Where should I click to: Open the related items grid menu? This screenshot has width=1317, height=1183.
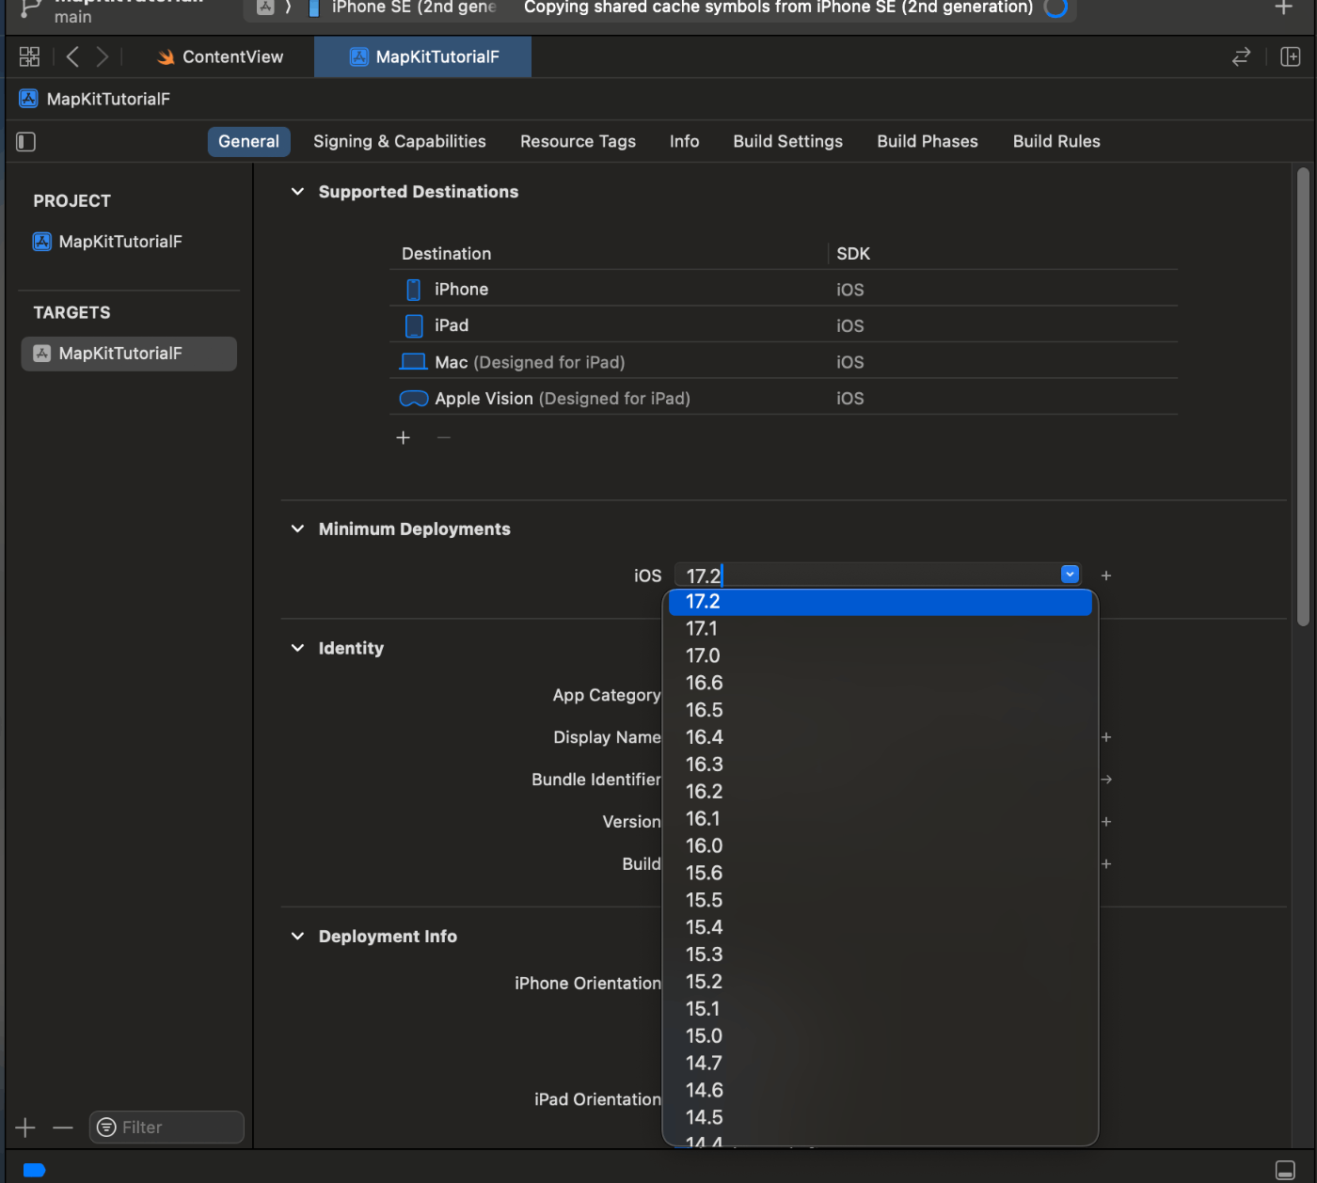pyautogui.click(x=29, y=56)
